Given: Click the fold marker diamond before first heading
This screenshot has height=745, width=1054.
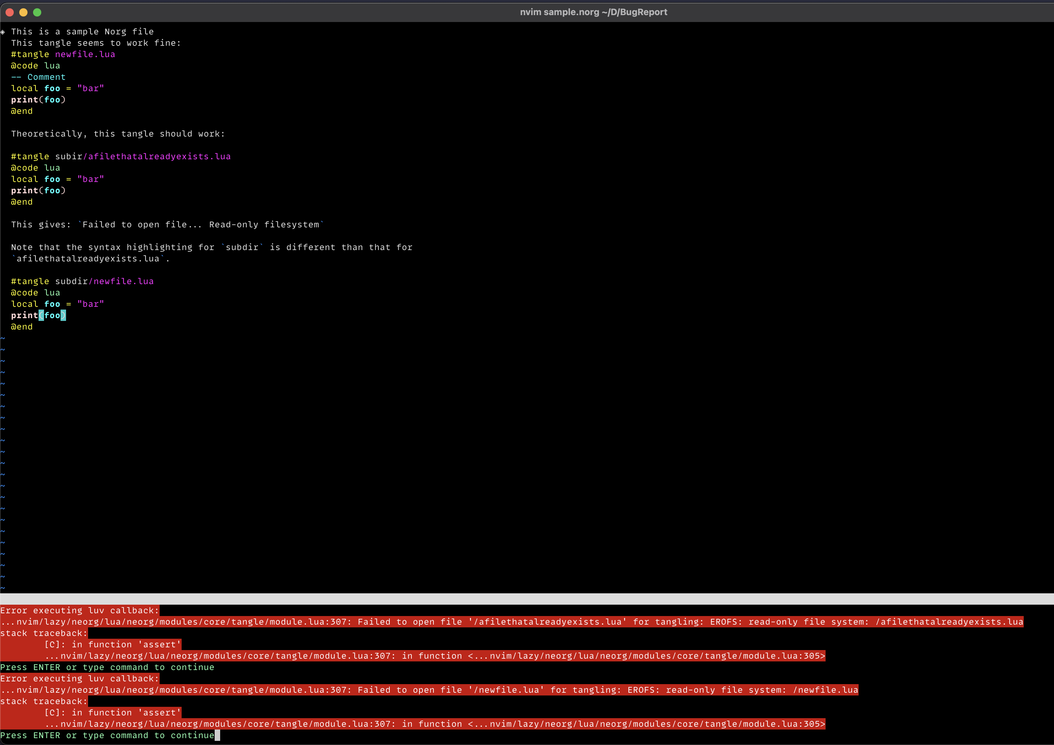Looking at the screenshot, I should (x=3, y=32).
